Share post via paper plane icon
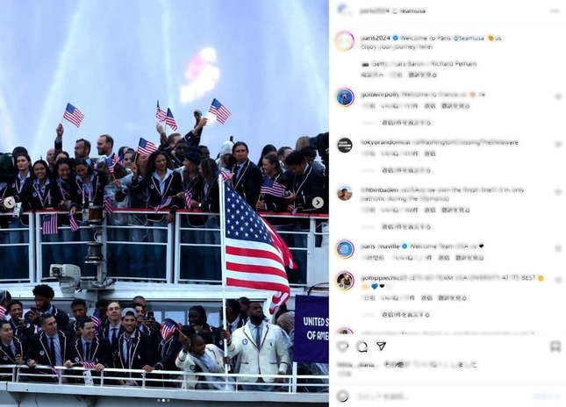566x407 pixels. point(381,346)
